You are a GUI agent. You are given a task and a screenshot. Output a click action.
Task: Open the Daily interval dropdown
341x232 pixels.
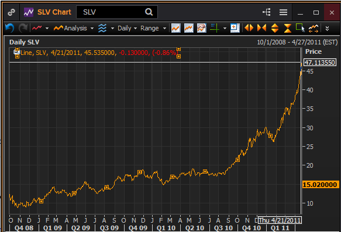(x=128, y=28)
